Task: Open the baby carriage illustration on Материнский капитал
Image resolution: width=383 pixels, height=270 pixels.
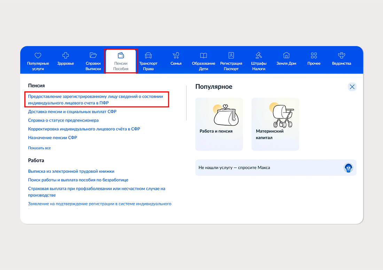Action: [282, 115]
